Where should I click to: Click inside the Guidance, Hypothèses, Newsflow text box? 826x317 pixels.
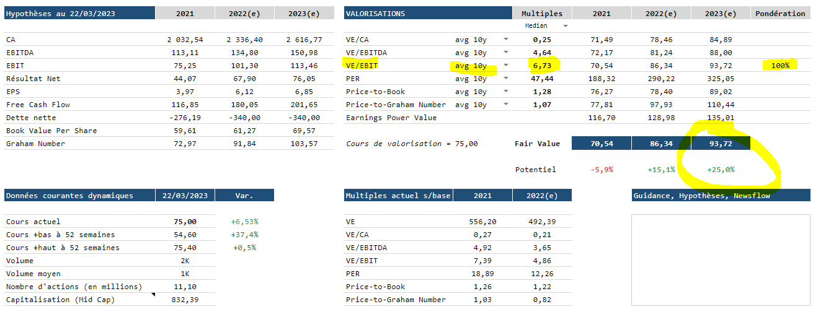pyautogui.click(x=721, y=259)
